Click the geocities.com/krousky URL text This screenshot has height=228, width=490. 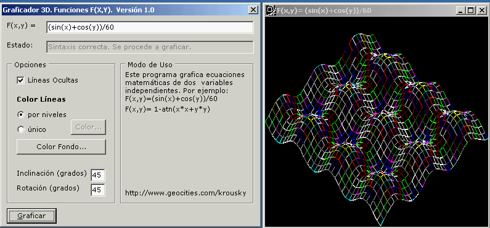tap(186, 193)
